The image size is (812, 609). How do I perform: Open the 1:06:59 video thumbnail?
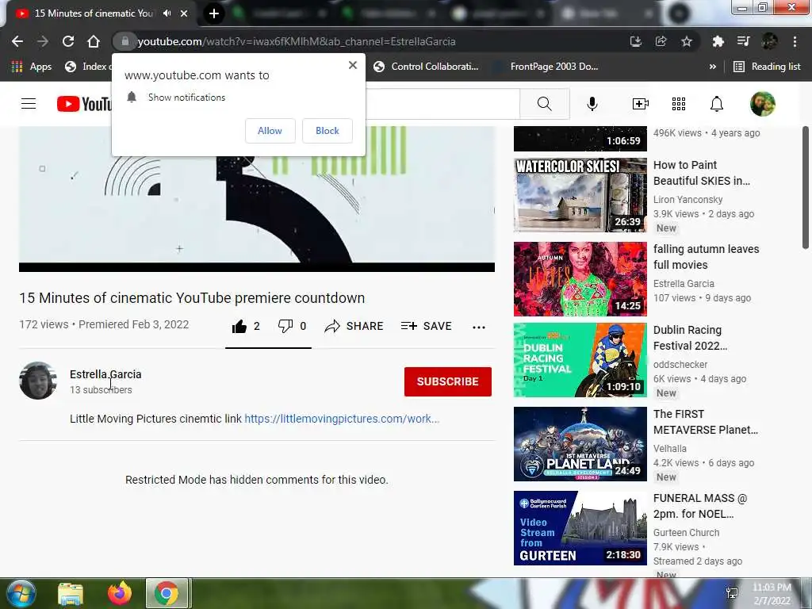(x=580, y=139)
